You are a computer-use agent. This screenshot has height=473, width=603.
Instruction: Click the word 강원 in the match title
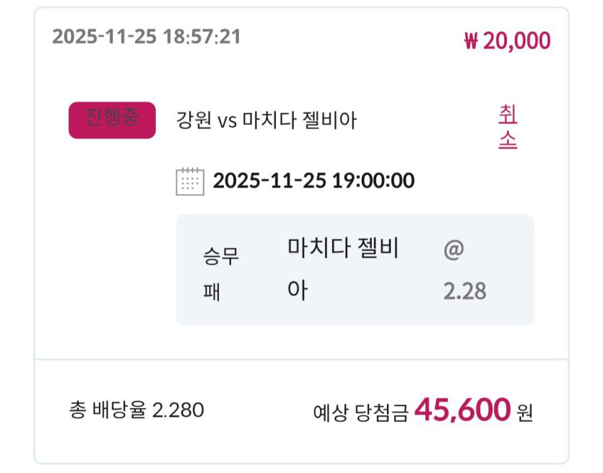click(x=194, y=120)
